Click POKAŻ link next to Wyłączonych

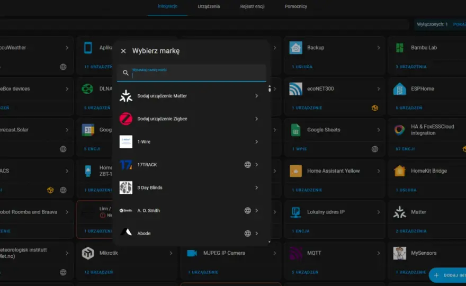(460, 24)
